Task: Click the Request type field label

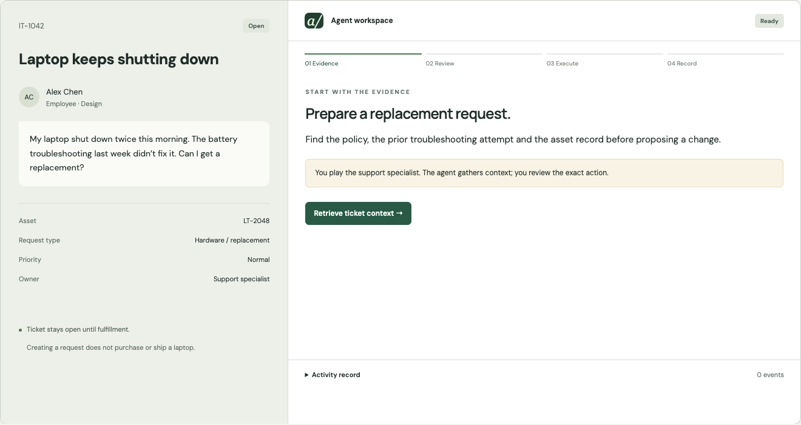Action: pyautogui.click(x=39, y=241)
